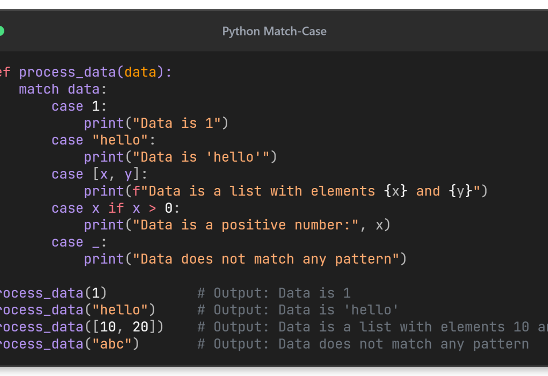Click the 'Python Match-Case' window title
Image resolution: width=548 pixels, height=376 pixels.
tap(275, 32)
